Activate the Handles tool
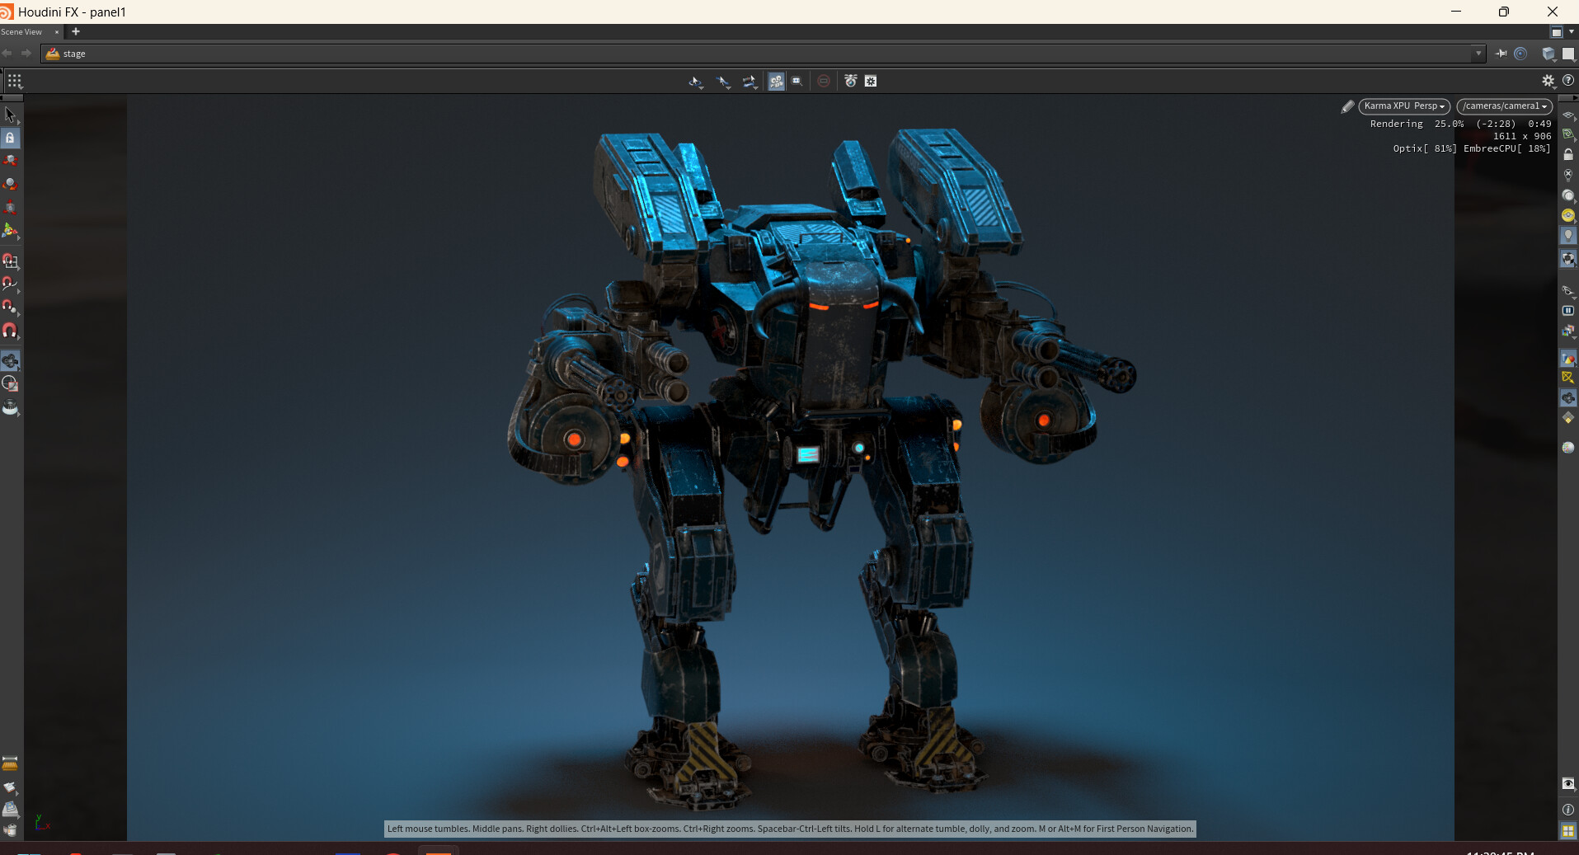 pos(10,230)
